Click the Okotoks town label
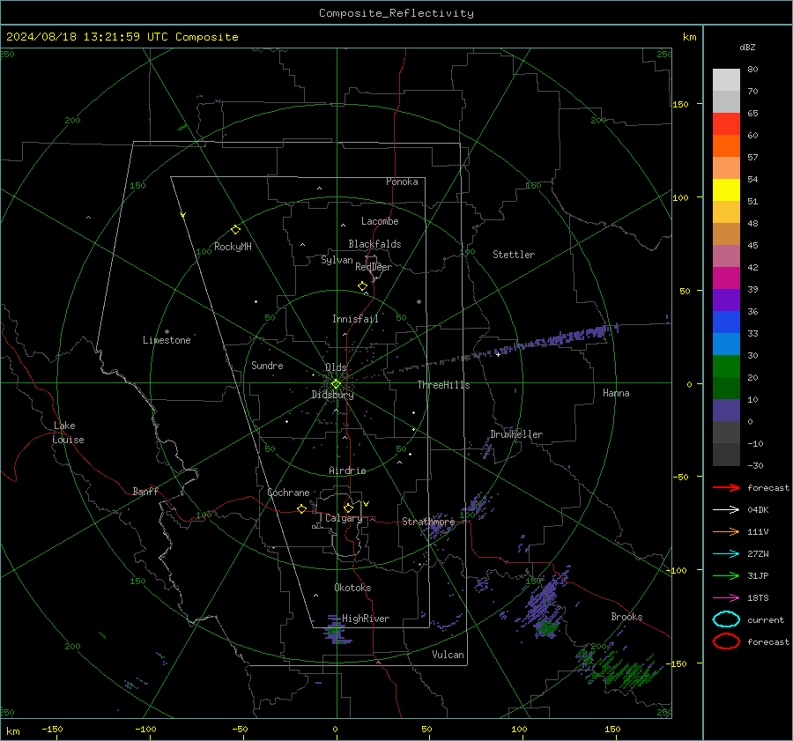The height and width of the screenshot is (741, 793). (x=352, y=588)
